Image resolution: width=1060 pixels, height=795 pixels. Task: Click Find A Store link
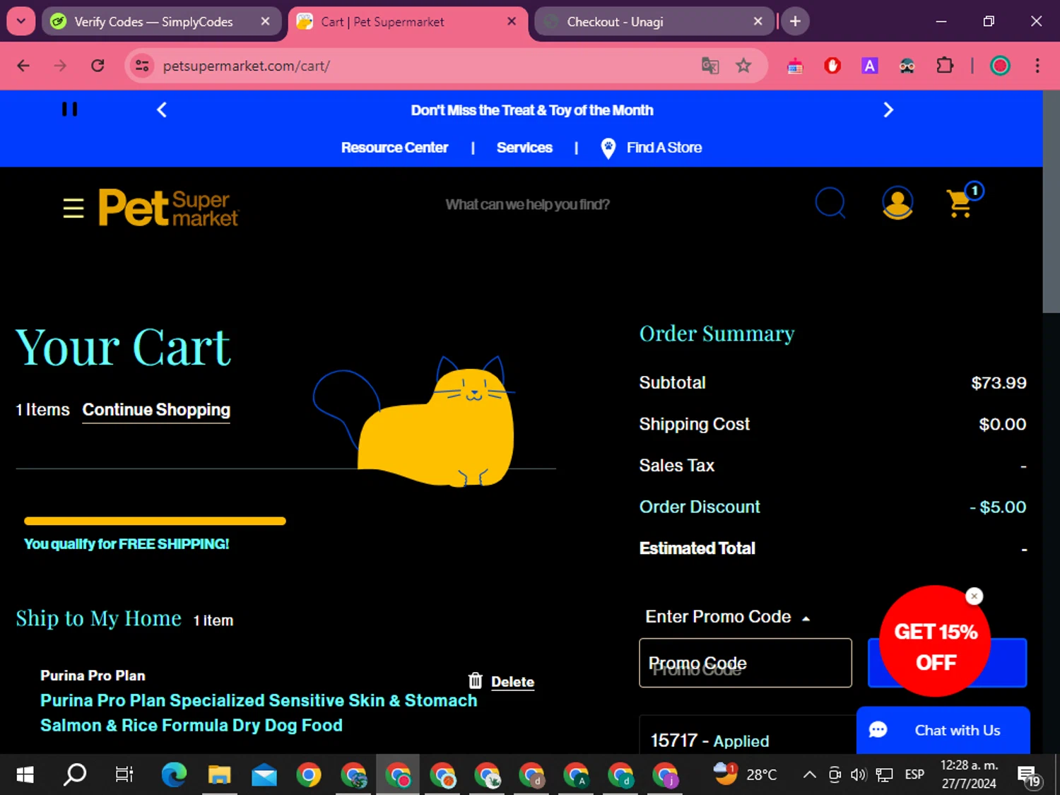point(651,148)
